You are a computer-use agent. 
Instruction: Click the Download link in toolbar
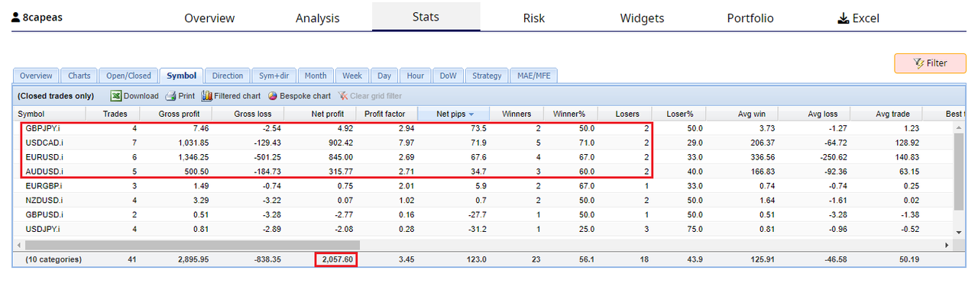[141, 96]
